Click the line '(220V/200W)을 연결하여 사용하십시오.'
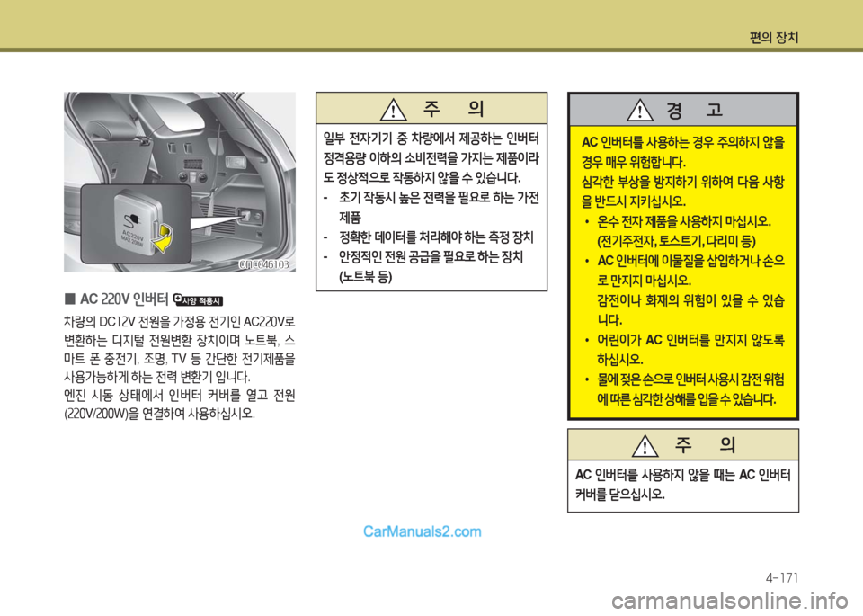The image size is (863, 616). [160, 414]
